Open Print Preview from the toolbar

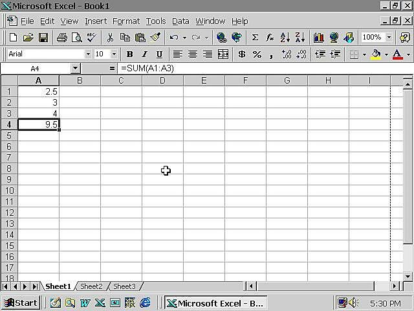coord(76,38)
